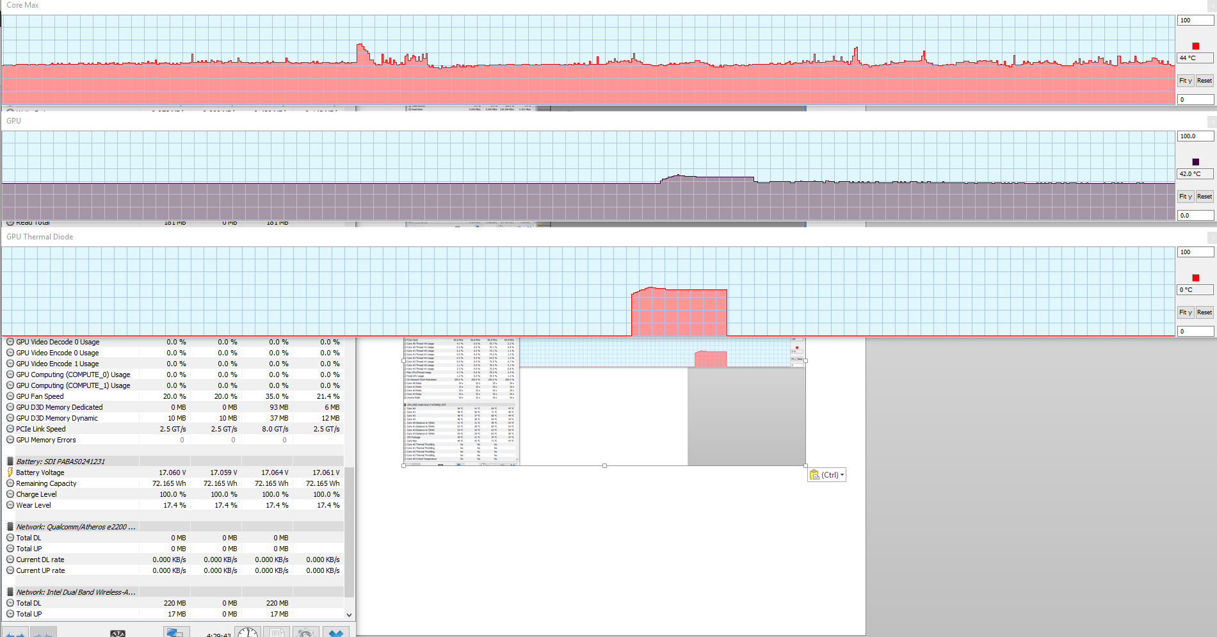Click the icon beside GPU Fan Speed
Image resolution: width=1217 pixels, height=637 pixels.
point(10,396)
